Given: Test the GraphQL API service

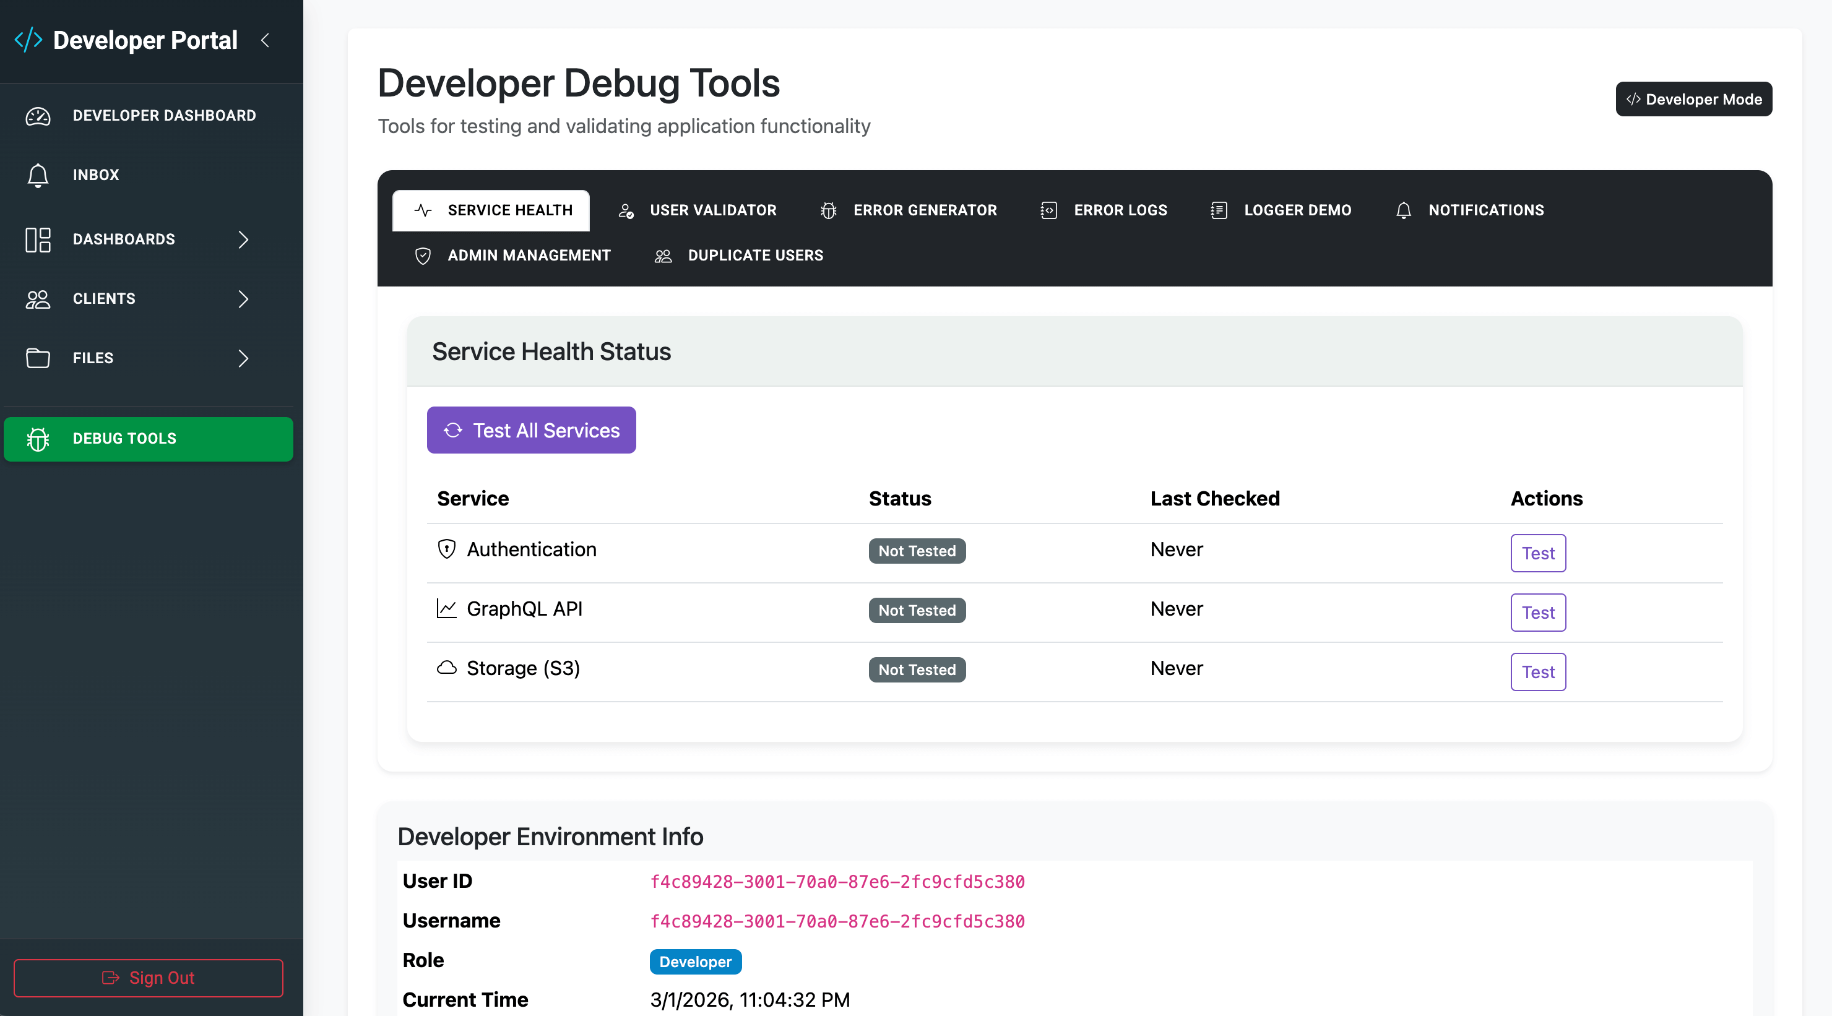Looking at the screenshot, I should (1537, 612).
